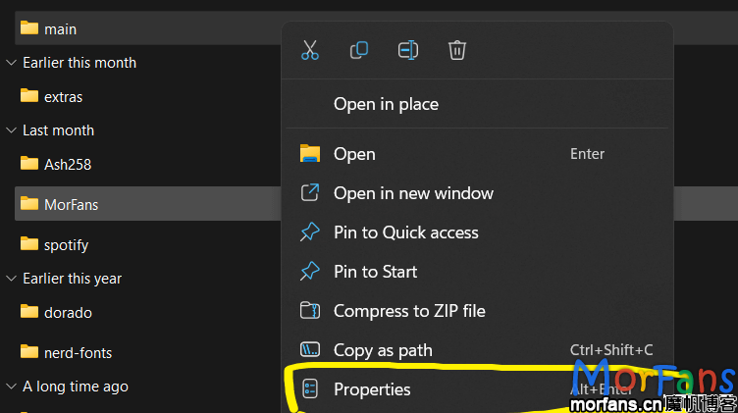Select the extras folder
Viewport: 738px width, 413px height.
pos(63,97)
